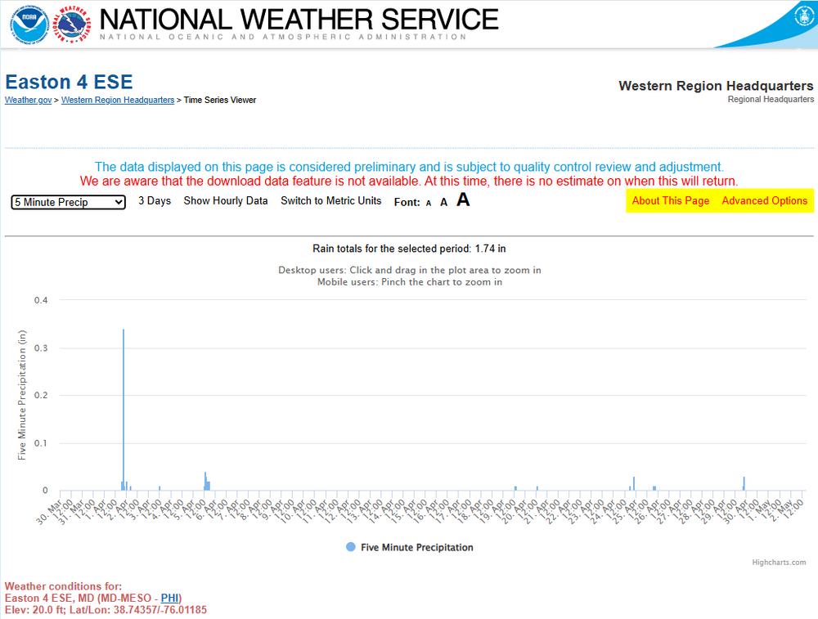The width and height of the screenshot is (818, 619).
Task: Click the NOAA circular logo
Action: pyautogui.click(x=30, y=24)
